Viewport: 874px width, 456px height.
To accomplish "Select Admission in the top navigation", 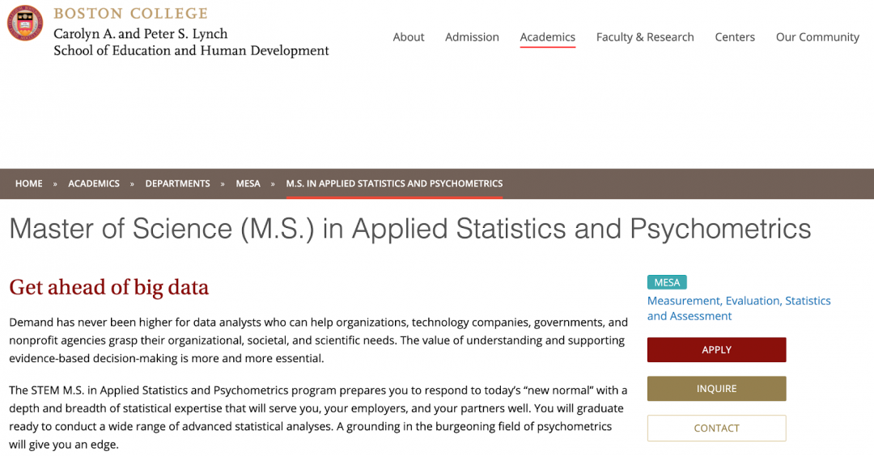I will click(x=472, y=37).
